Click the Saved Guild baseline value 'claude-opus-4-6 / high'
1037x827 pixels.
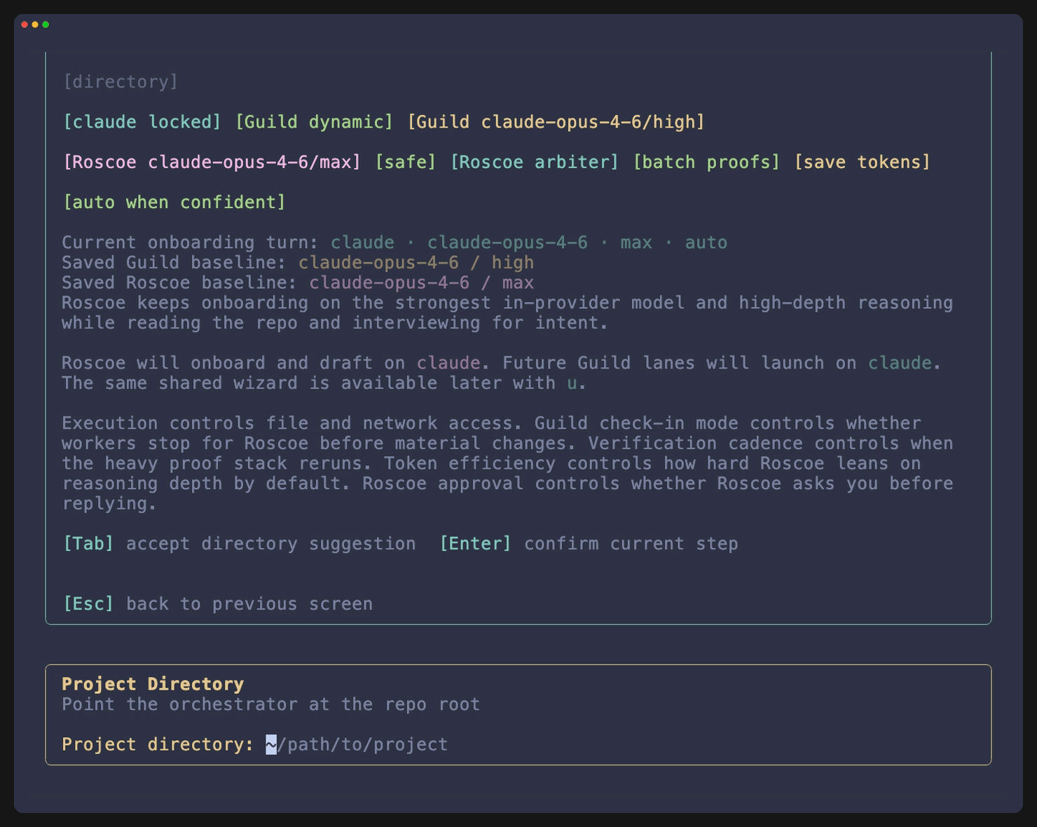click(x=416, y=263)
